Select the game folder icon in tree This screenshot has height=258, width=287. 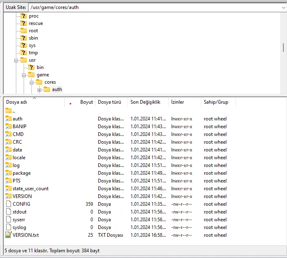pos(31,75)
